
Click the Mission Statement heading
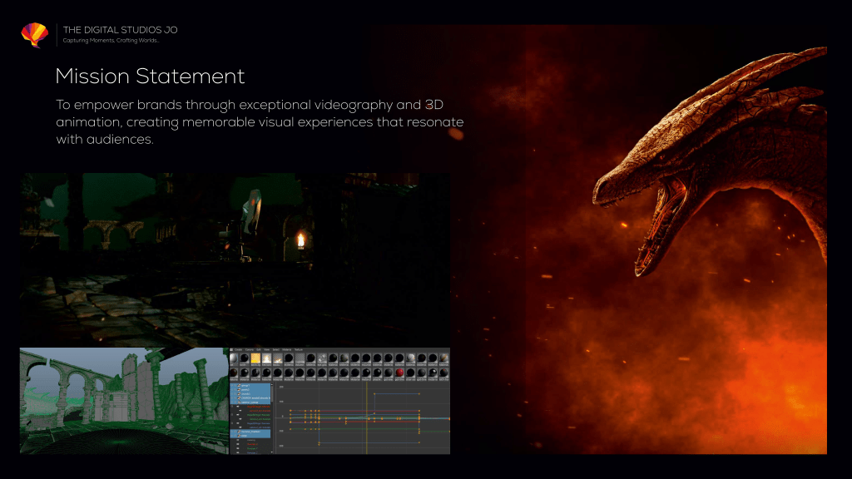click(x=150, y=77)
